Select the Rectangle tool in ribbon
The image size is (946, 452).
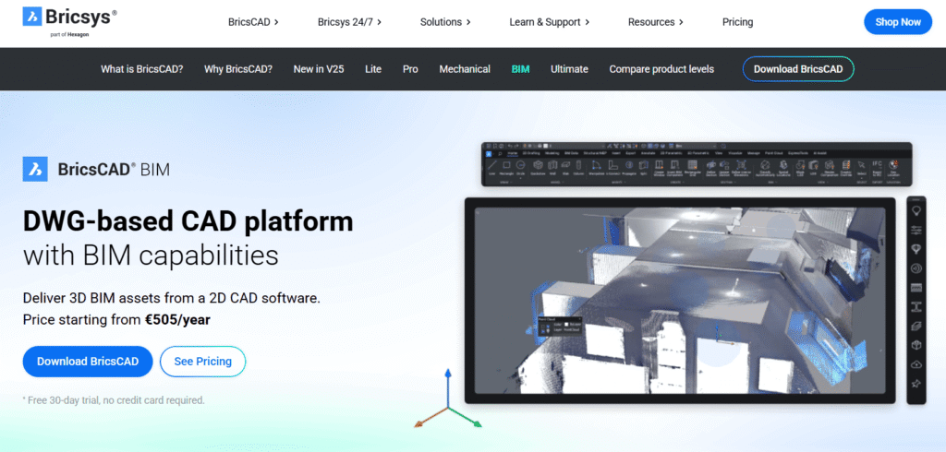(507, 167)
